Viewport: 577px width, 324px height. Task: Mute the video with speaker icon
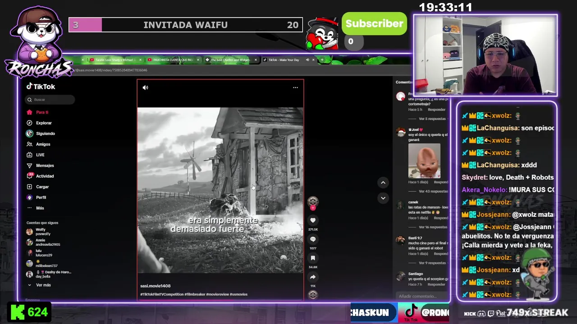[145, 88]
